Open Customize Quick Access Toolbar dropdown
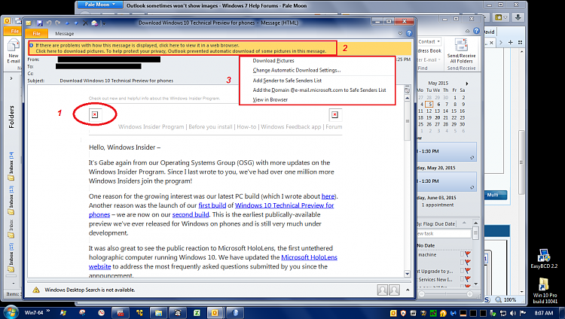This screenshot has width=565, height=319. [x=104, y=23]
